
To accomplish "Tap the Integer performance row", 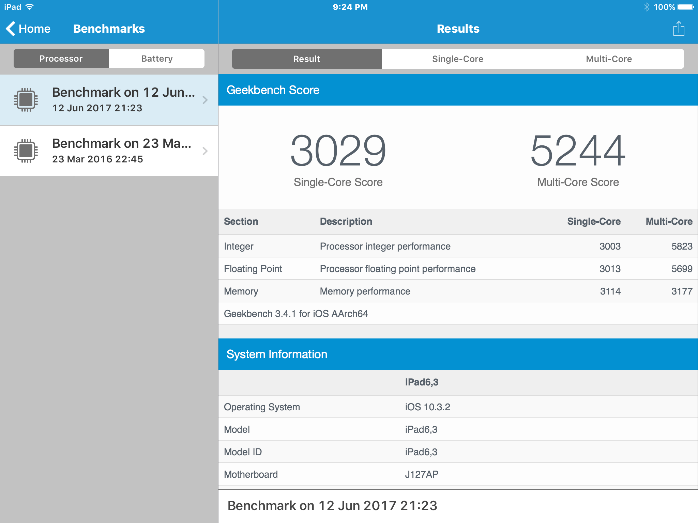I will pyautogui.click(x=457, y=246).
